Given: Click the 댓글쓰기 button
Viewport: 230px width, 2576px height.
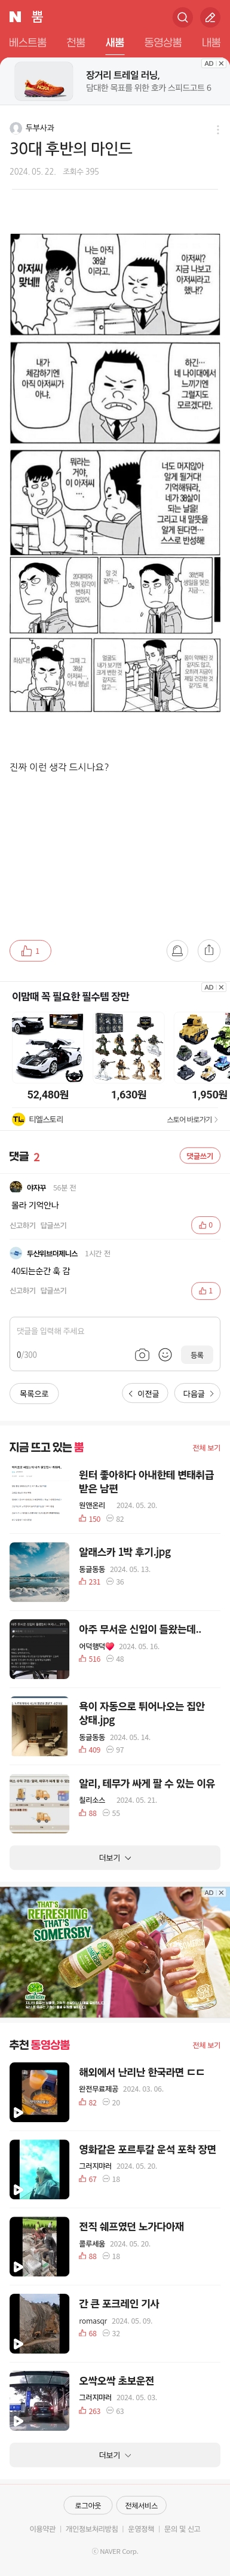Looking at the screenshot, I should [x=200, y=1156].
